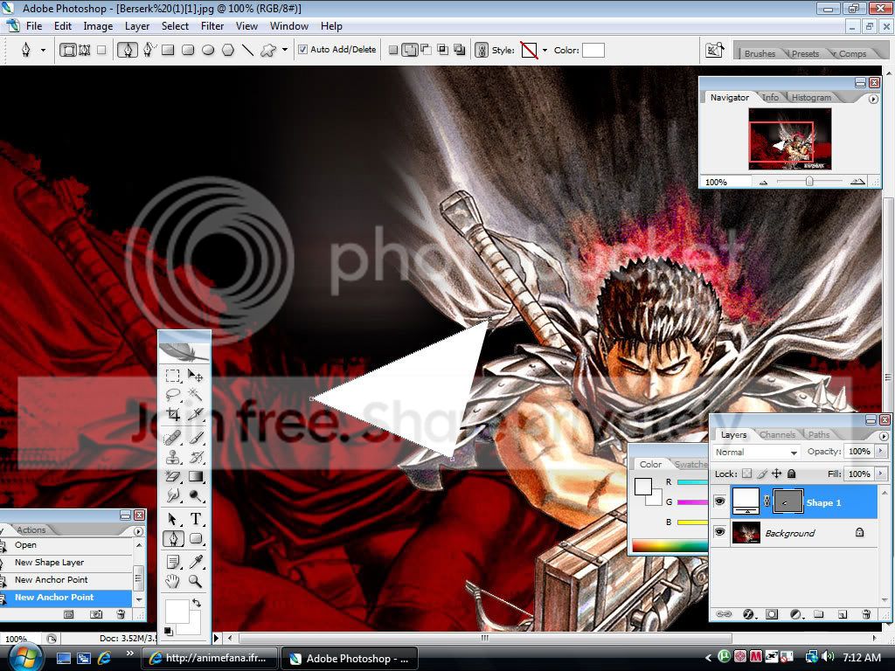Select the Smudge/Blur tool
The height and width of the screenshot is (671, 895).
(173, 495)
